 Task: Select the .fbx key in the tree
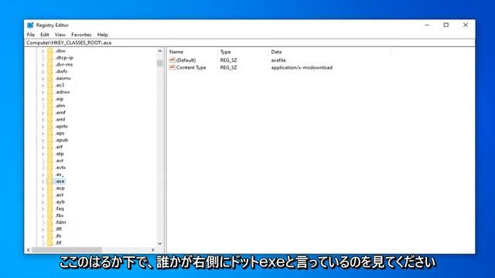60,215
